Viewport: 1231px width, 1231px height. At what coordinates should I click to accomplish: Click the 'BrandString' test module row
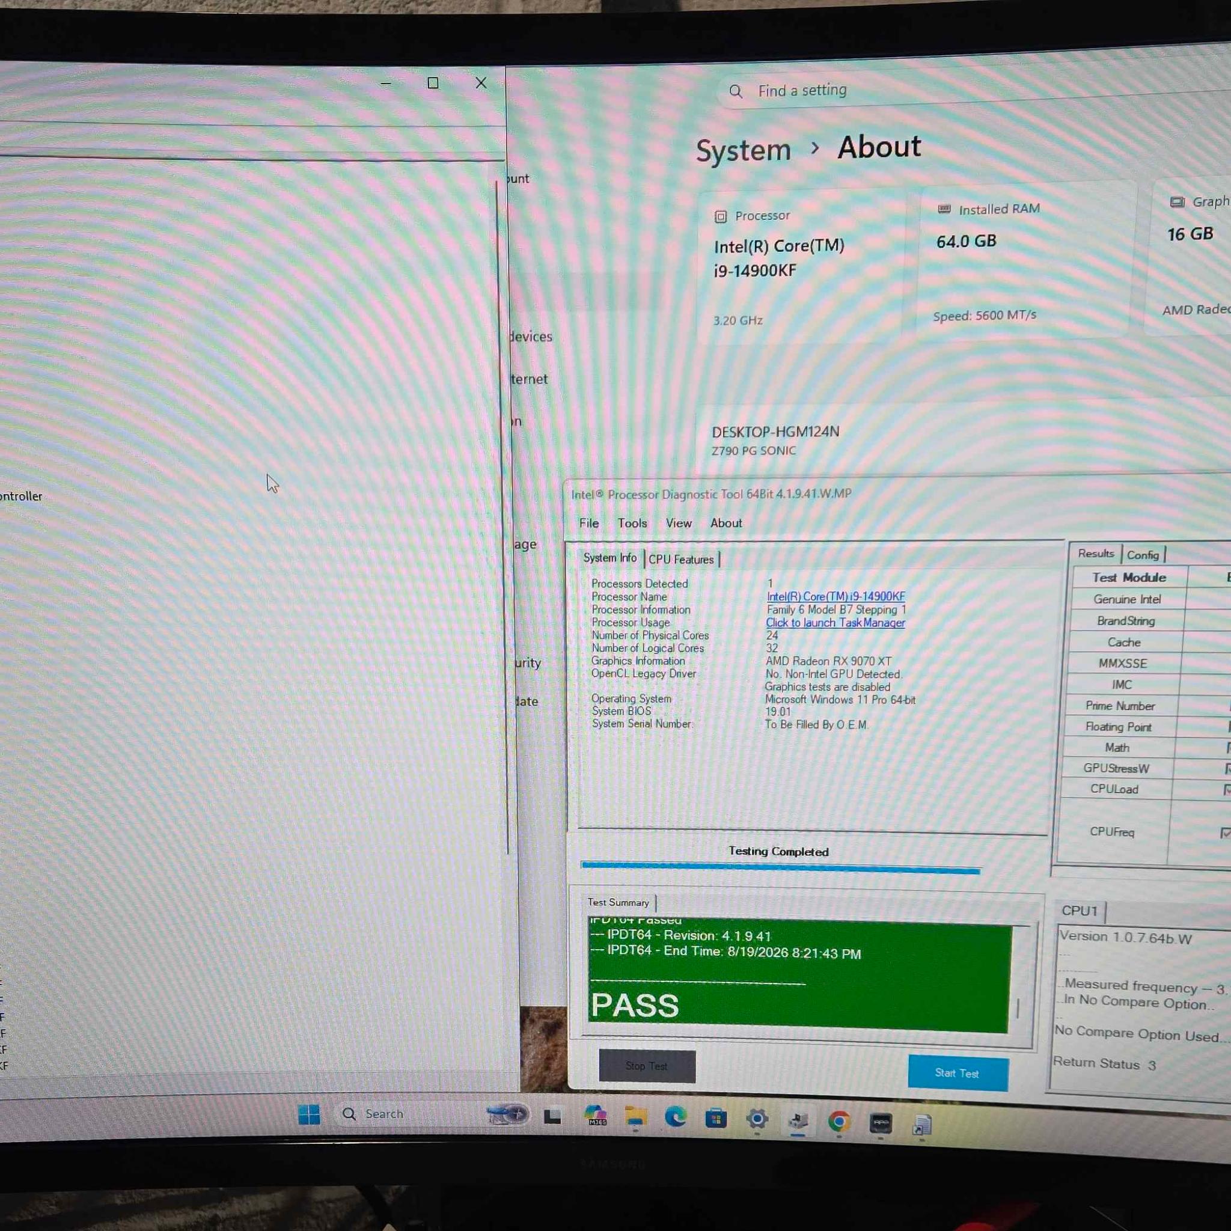pos(1126,620)
